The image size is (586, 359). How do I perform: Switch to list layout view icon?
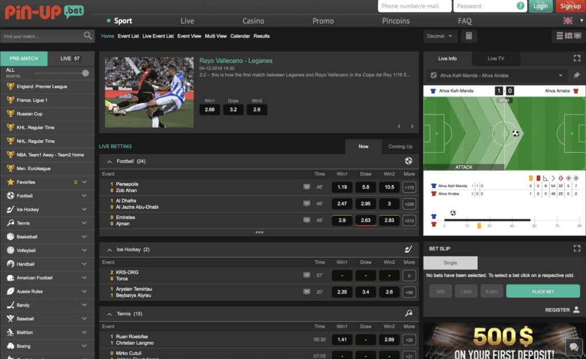pyautogui.click(x=560, y=36)
